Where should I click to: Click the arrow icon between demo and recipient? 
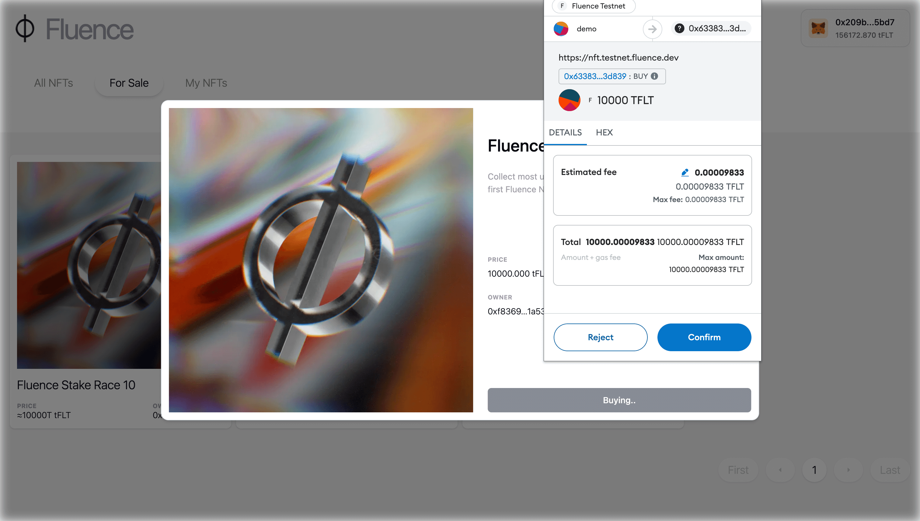pos(652,29)
